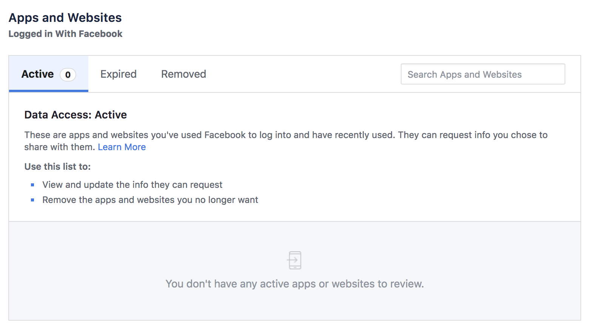
Task: Select the Active tab
Action: (x=38, y=74)
